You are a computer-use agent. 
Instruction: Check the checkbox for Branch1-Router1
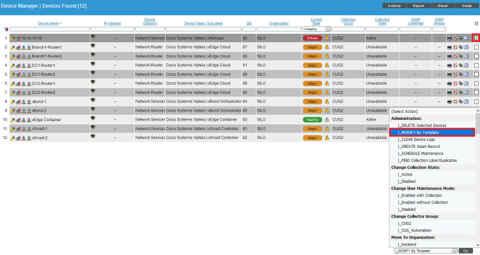click(x=476, y=47)
